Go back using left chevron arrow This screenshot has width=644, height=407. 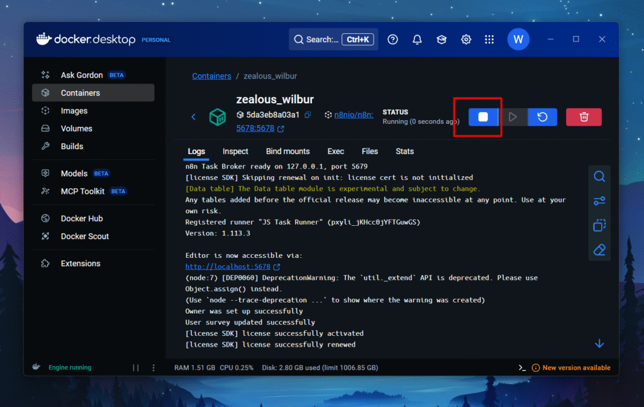(194, 117)
